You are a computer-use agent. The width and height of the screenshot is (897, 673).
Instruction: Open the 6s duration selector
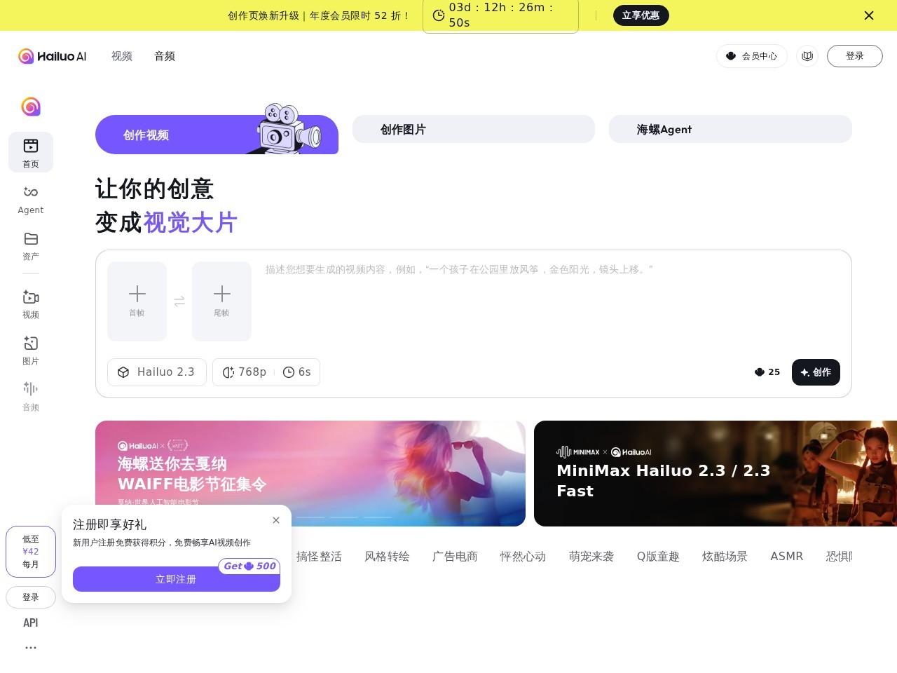pyautogui.click(x=296, y=372)
